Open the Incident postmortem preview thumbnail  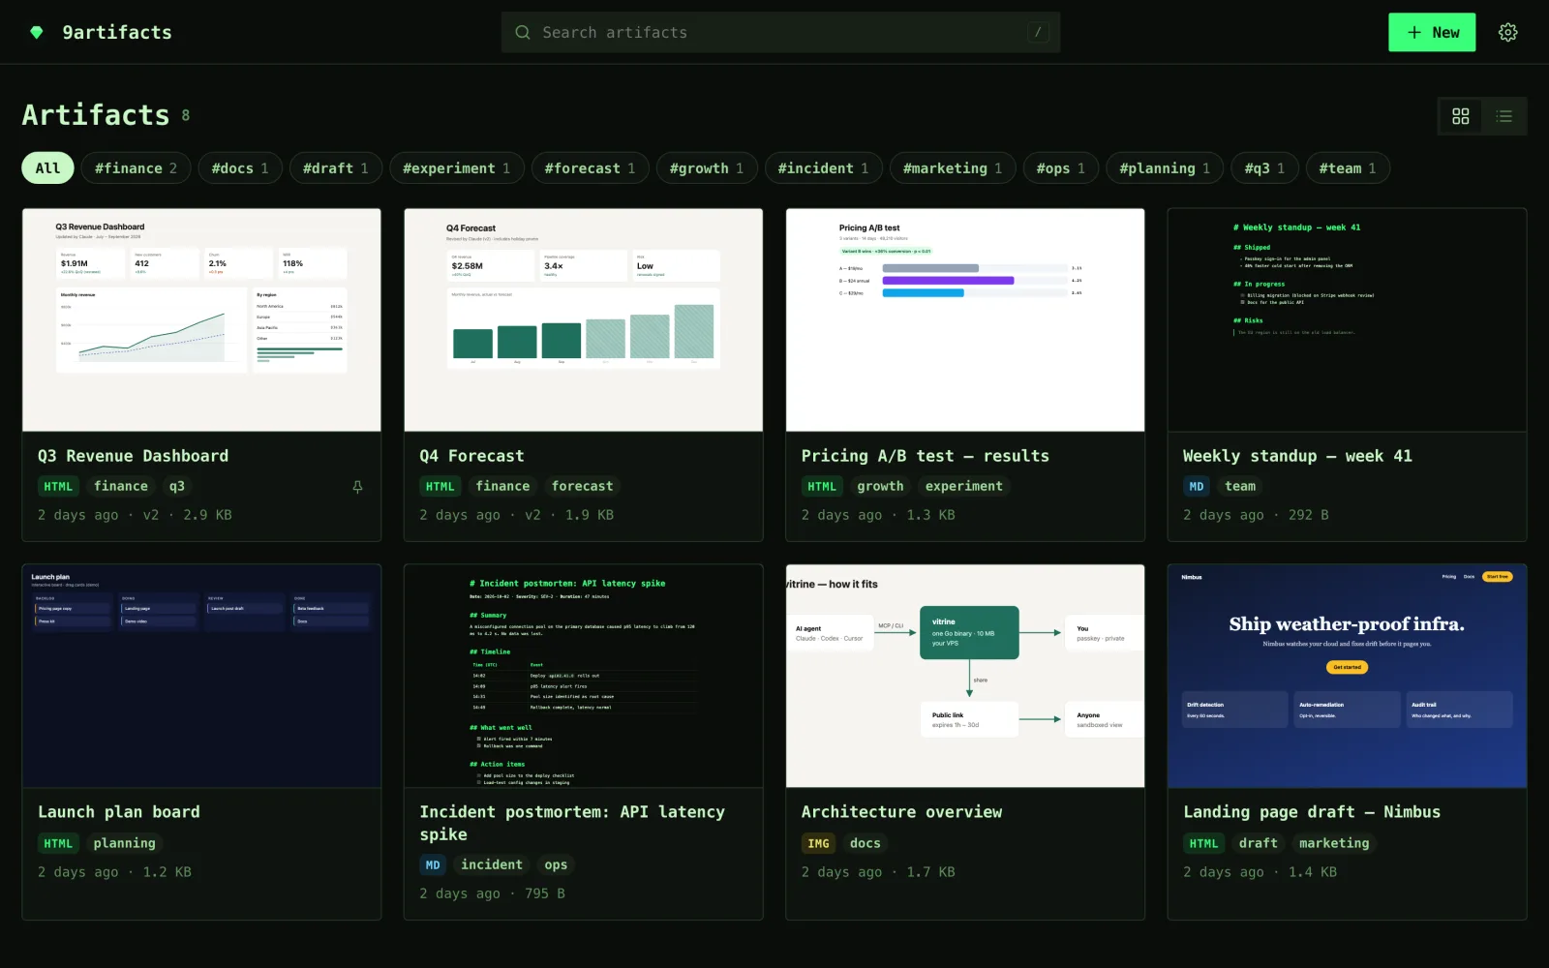pyautogui.click(x=583, y=677)
